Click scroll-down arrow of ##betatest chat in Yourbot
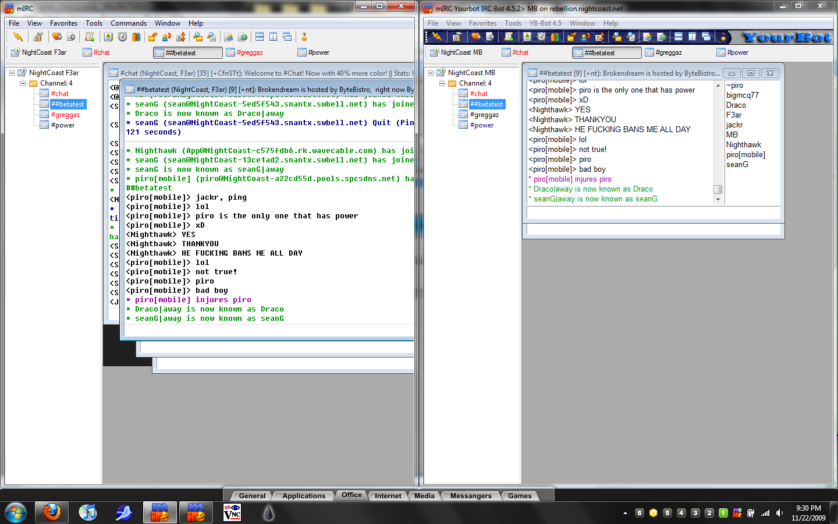This screenshot has width=838, height=524. click(x=718, y=200)
